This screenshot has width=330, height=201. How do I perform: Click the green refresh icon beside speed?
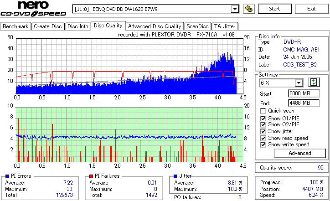(314, 82)
